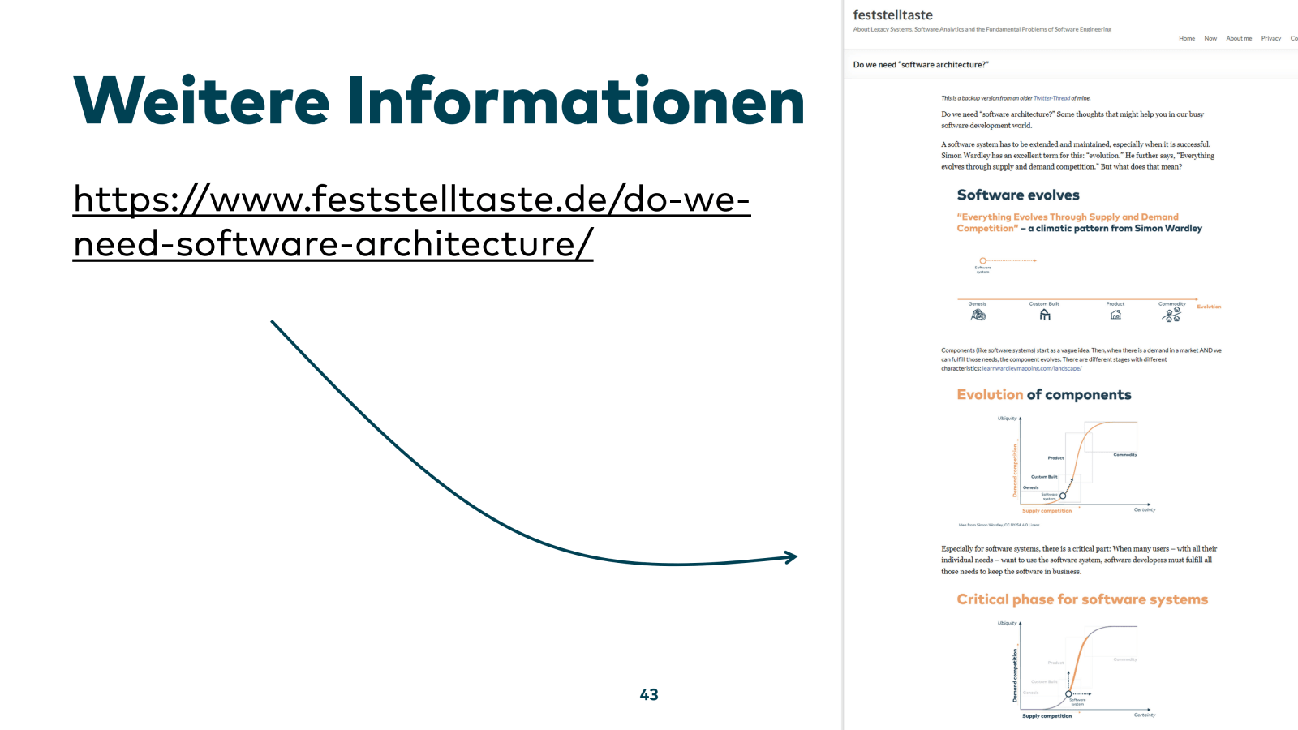Open the Now page in navigation
The image size is (1298, 730).
[1210, 38]
